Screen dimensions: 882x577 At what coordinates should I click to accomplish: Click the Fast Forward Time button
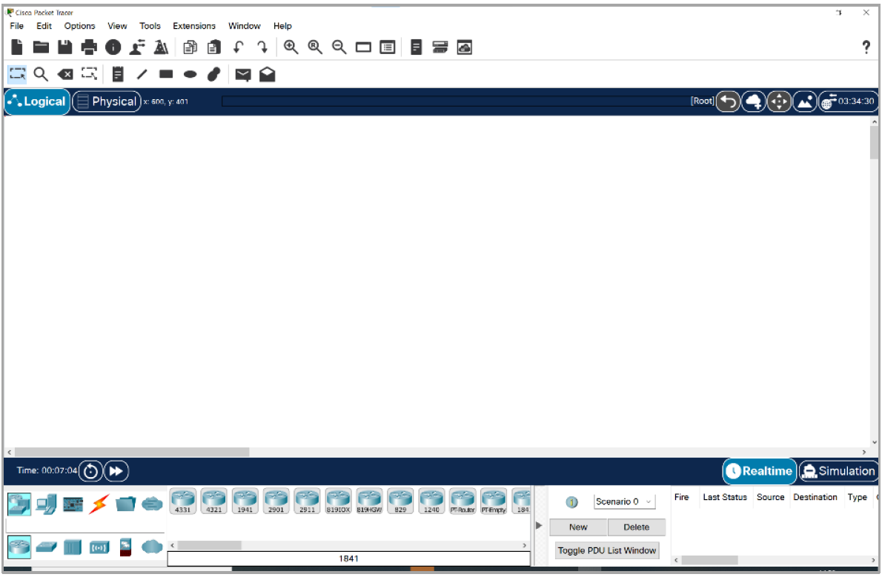pyautogui.click(x=116, y=471)
